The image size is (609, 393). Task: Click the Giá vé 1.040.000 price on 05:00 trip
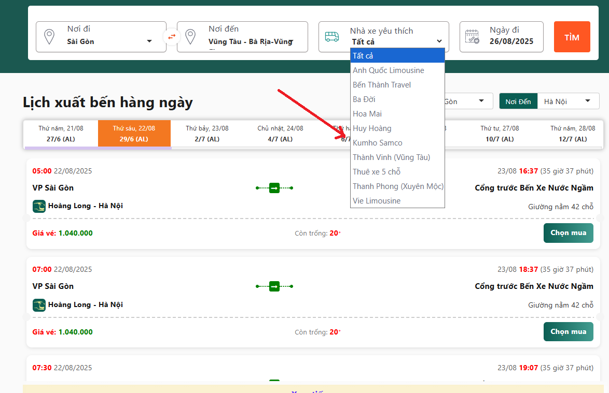[63, 233]
